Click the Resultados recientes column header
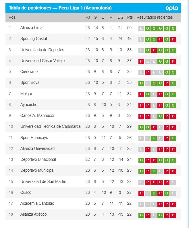The width and height of the screenshot is (189, 228). click(x=155, y=17)
